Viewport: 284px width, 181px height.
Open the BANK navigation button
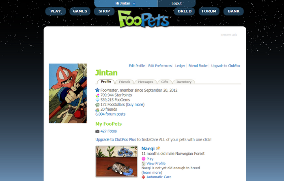coord(234,11)
